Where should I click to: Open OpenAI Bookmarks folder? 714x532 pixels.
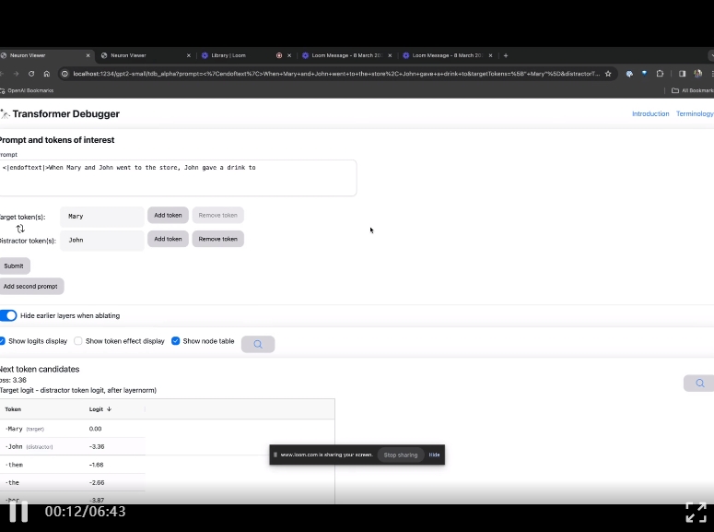(27, 90)
